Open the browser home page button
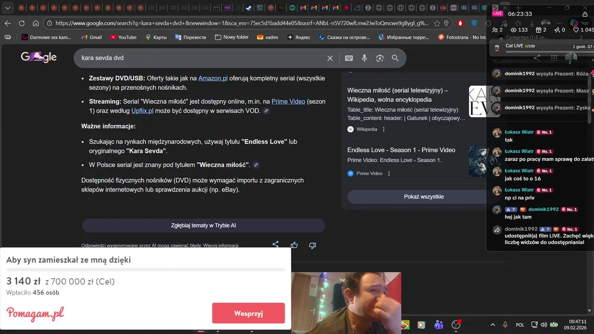Screen dimensions: 594x334 tap(36, 23)
